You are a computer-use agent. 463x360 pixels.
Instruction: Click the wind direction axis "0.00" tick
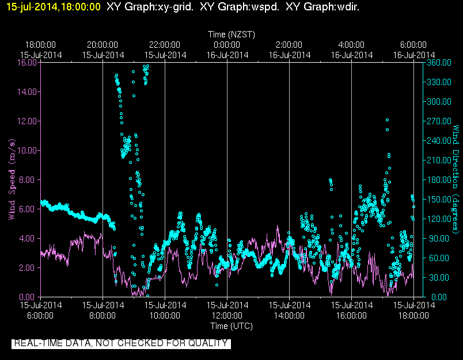(x=439, y=297)
